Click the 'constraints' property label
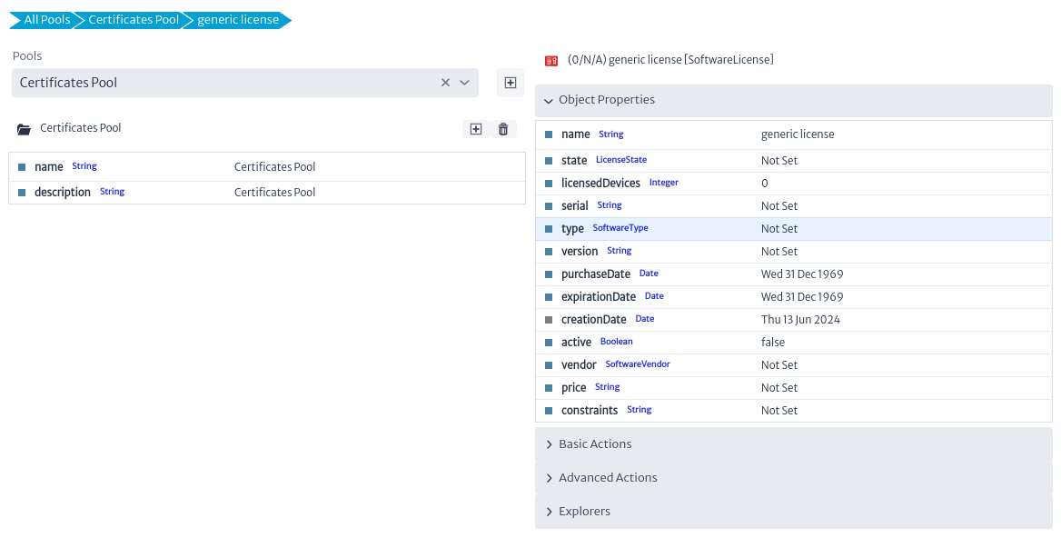 point(590,410)
